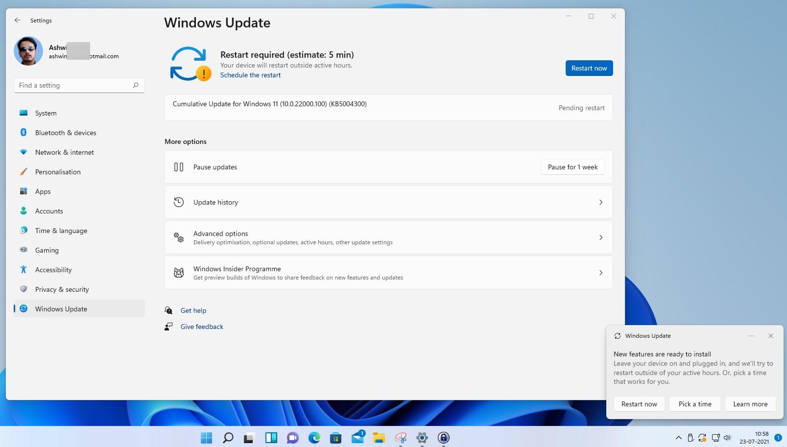This screenshot has height=447, width=787.
Task: Click the Cumulative Update KB5004300 entry
Action: [389, 107]
